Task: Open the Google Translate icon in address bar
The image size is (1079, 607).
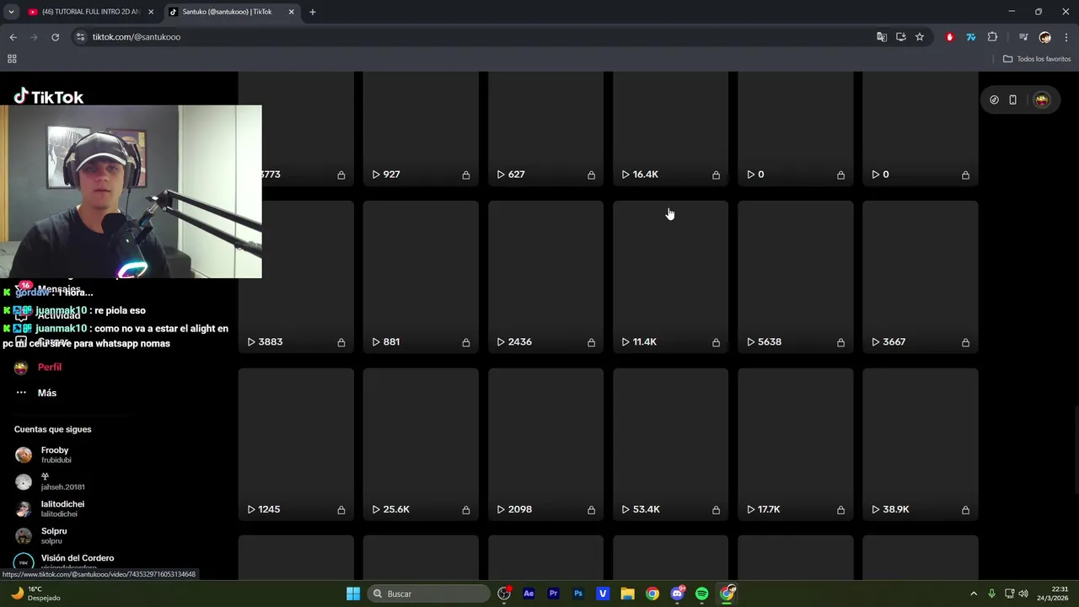Action: point(882,37)
